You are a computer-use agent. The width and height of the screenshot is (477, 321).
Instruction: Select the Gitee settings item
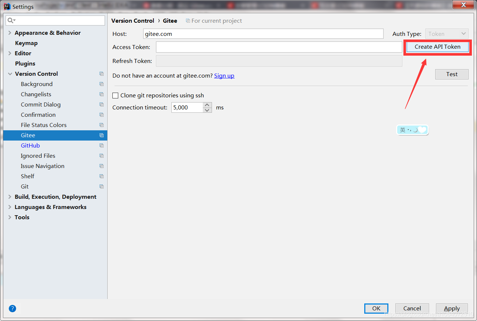click(55, 135)
